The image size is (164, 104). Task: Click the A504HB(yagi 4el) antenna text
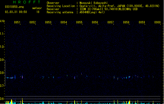click(92, 12)
